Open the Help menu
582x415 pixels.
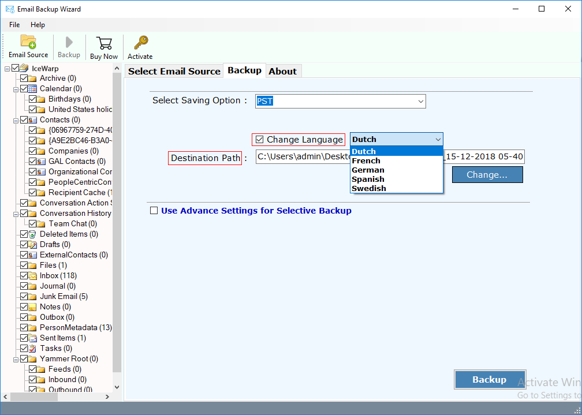38,24
